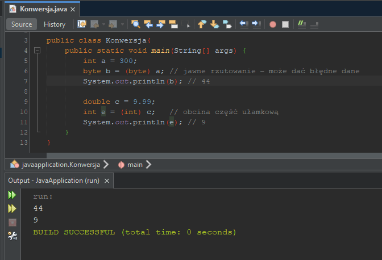Image resolution: width=382 pixels, height=260 pixels.
Task: Toggle Highlight Search in the editor toolbar
Action: click(x=174, y=24)
